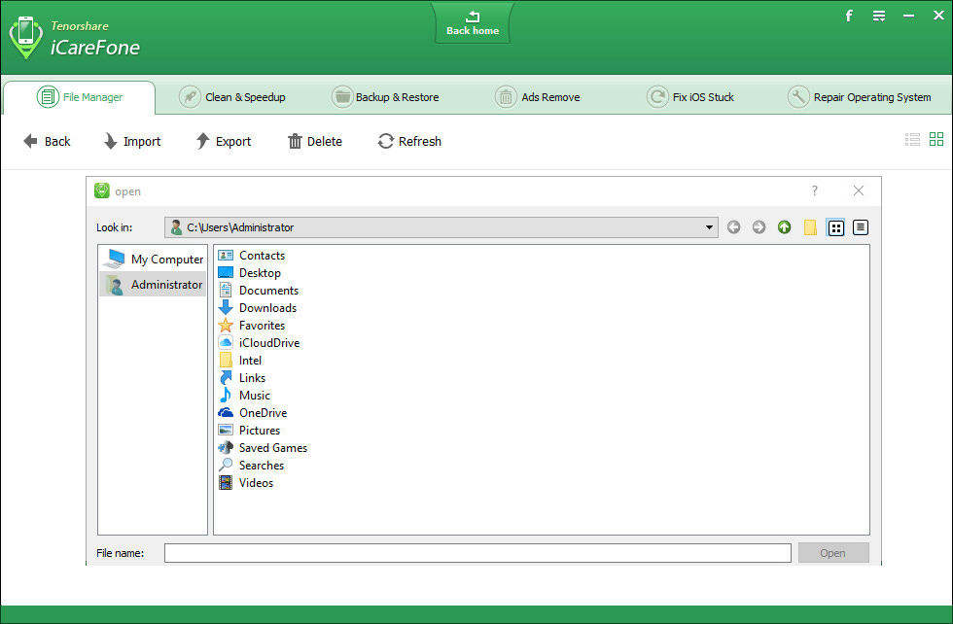
Task: Click the Videos film strip icon
Action: click(x=226, y=483)
